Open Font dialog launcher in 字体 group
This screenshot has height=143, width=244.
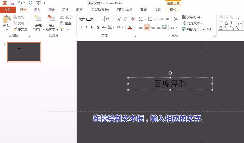click(135, 36)
